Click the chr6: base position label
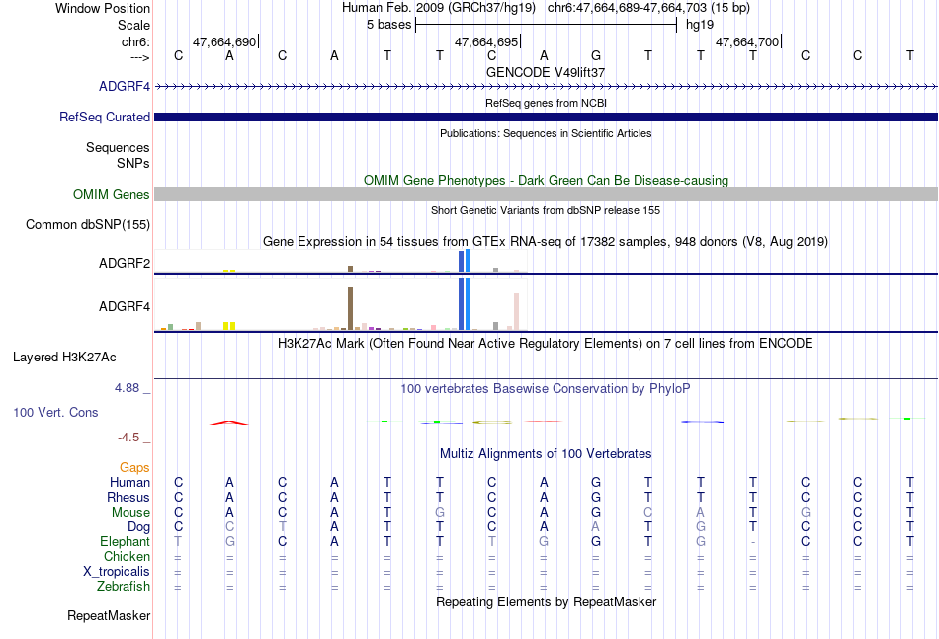 135,41
